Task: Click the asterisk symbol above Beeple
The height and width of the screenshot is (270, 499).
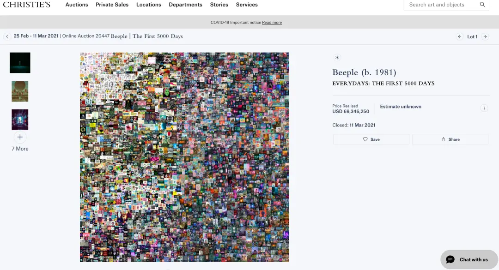Action: (337, 58)
